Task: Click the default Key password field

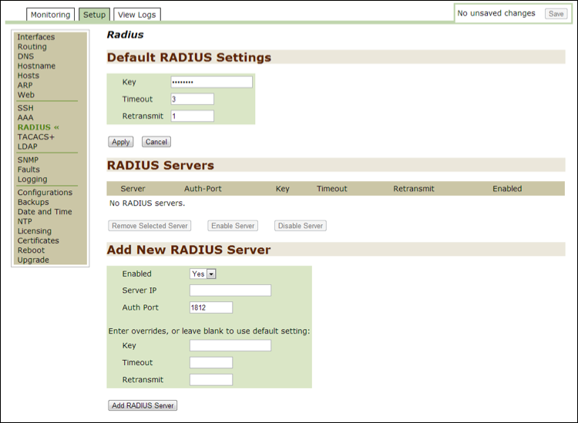Action: pos(210,82)
